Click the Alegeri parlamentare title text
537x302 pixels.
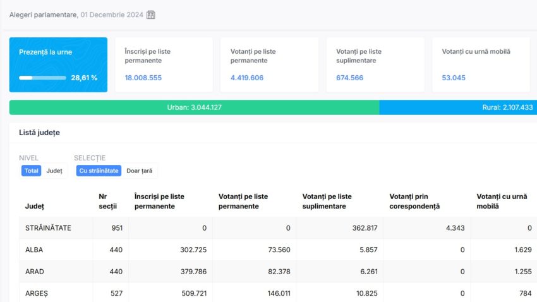(44, 15)
